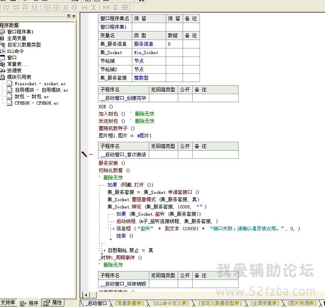The height and width of the screenshot is (307, 325).
Task: Click the align-top toolbar icon
Action: (25, 8)
